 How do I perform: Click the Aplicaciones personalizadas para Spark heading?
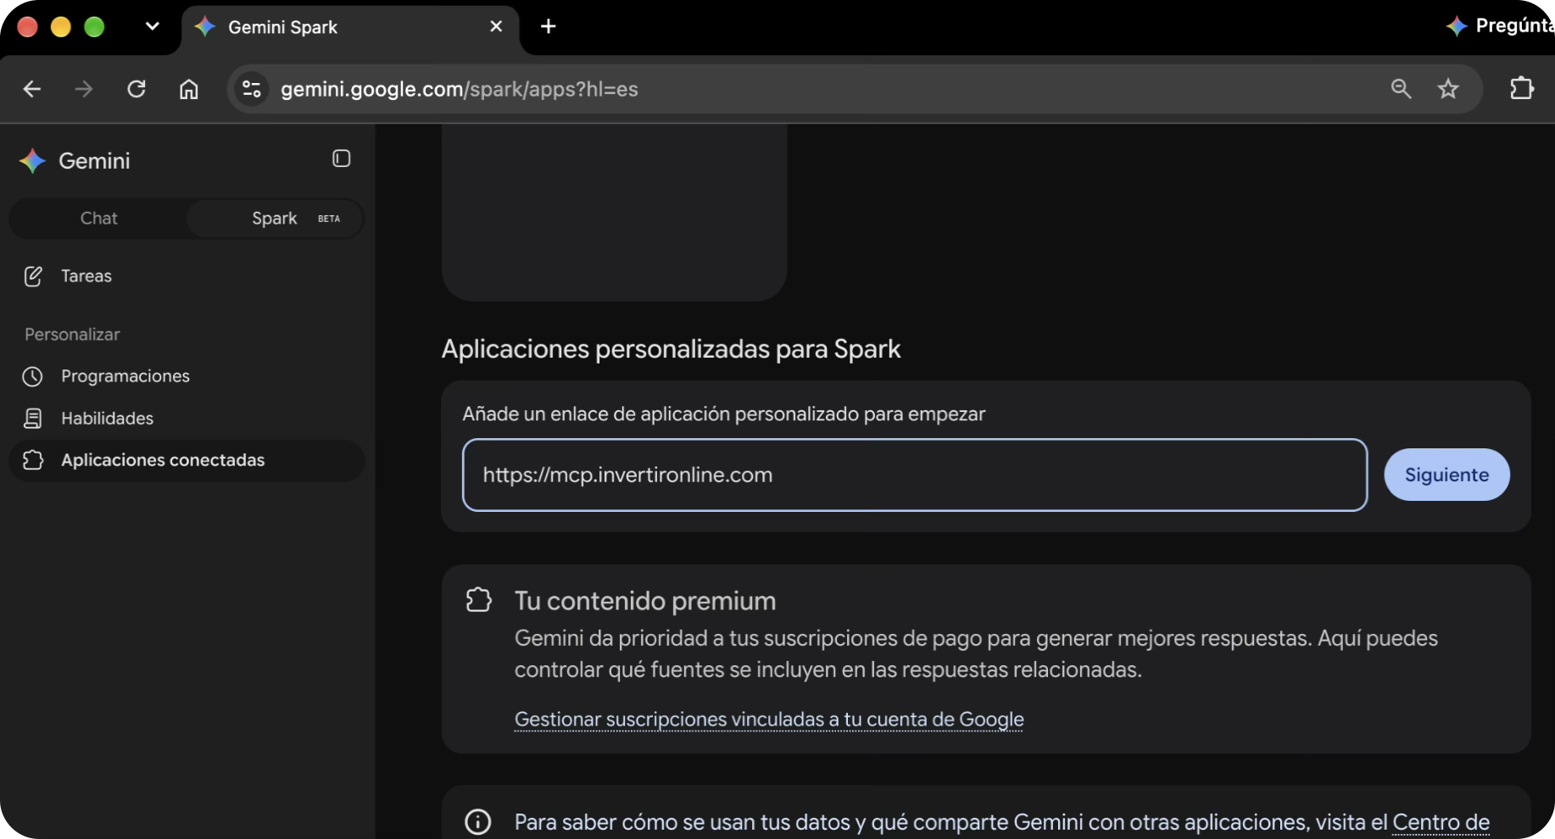tap(671, 349)
